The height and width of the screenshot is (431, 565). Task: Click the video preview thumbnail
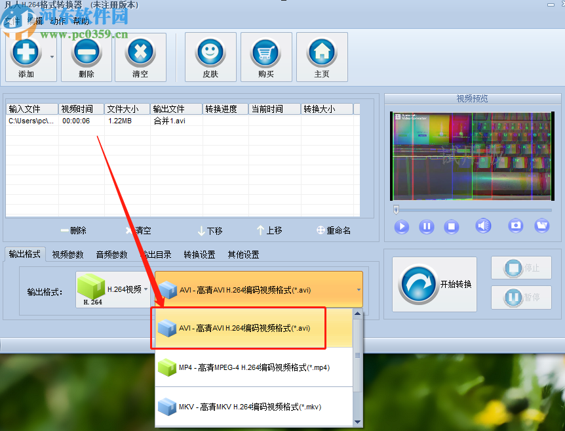472,156
